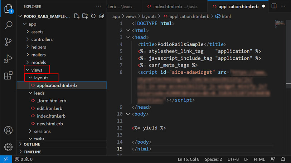Click app in the breadcrumb path
This screenshot has width=291, height=163.
coord(116,16)
